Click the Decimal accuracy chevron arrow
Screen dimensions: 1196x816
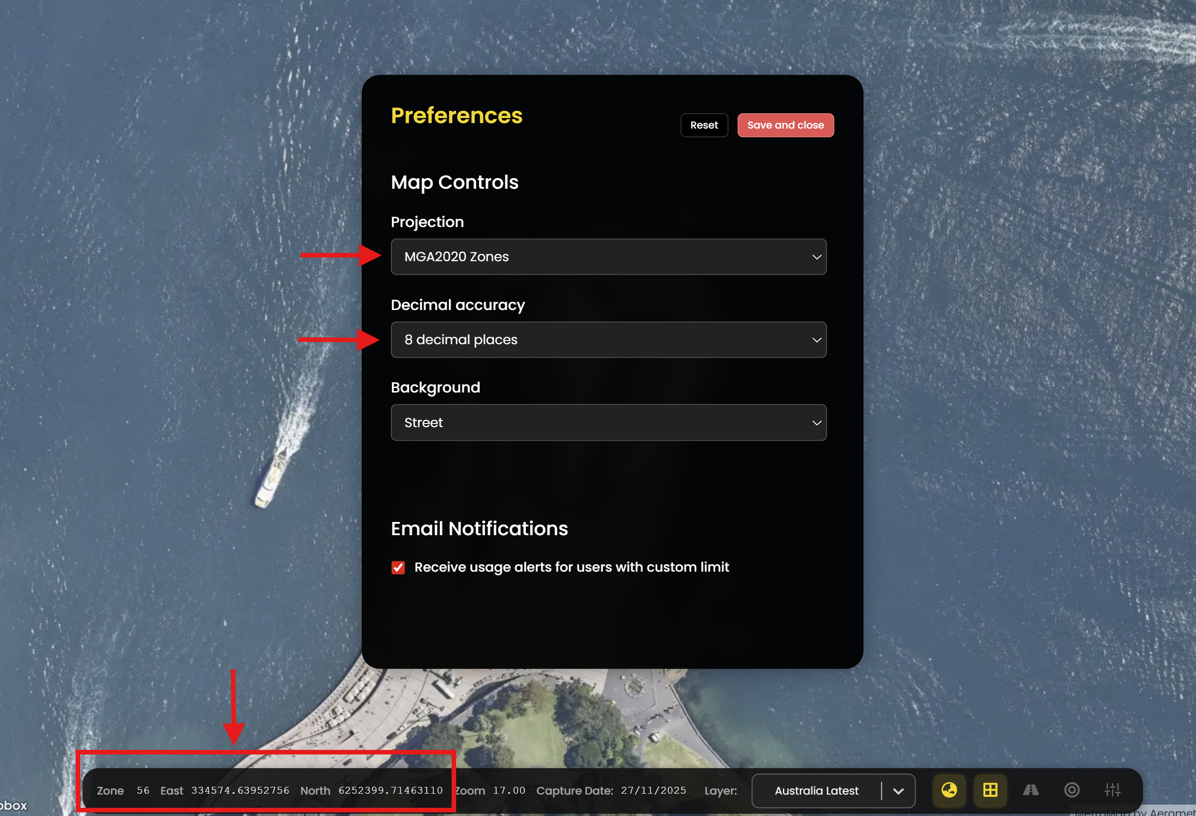[816, 340]
